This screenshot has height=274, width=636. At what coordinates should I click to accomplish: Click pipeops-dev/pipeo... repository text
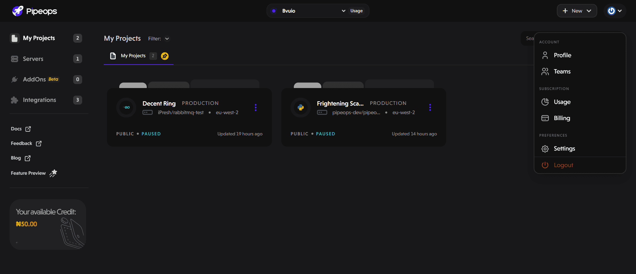pos(356,113)
